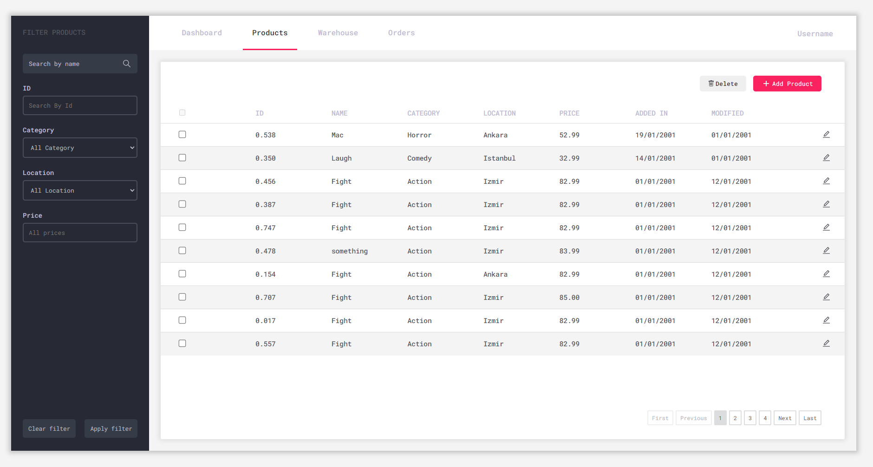The width and height of the screenshot is (873, 467).
Task: Switch to the Warehouse tab
Action: point(338,32)
